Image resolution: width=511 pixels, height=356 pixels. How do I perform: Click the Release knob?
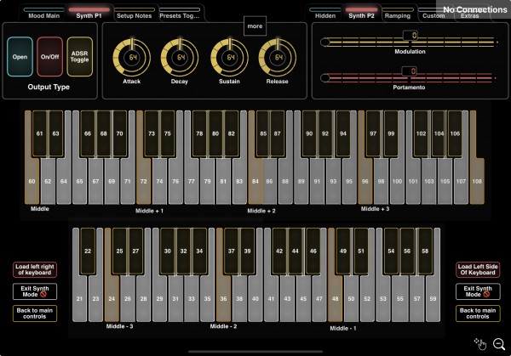click(278, 58)
